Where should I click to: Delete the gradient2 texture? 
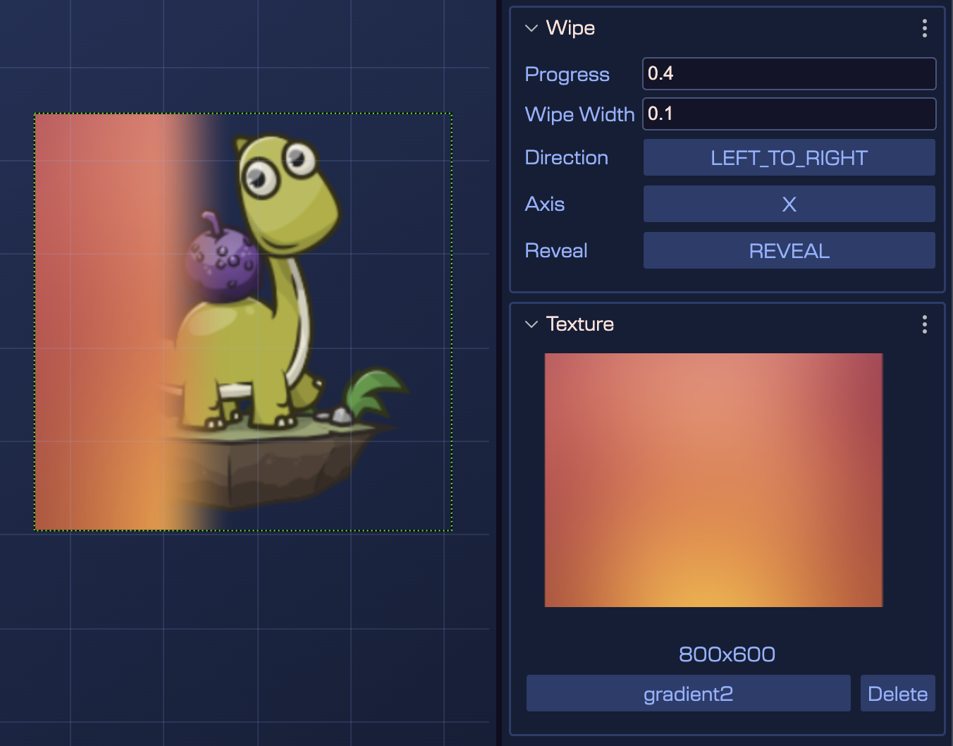coord(897,693)
